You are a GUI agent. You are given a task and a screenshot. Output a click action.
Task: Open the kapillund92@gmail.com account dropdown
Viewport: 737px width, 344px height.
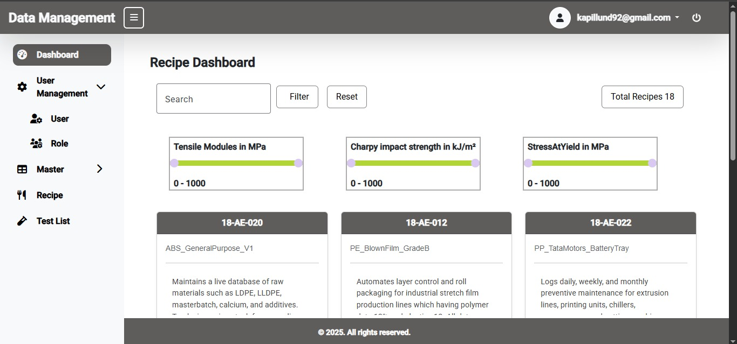pyautogui.click(x=627, y=18)
